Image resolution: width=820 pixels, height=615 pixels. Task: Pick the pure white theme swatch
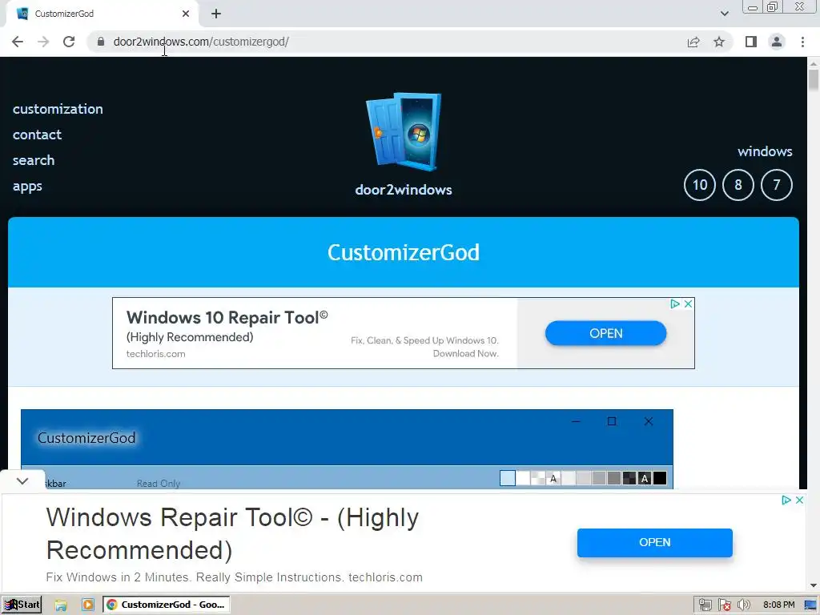(x=523, y=478)
